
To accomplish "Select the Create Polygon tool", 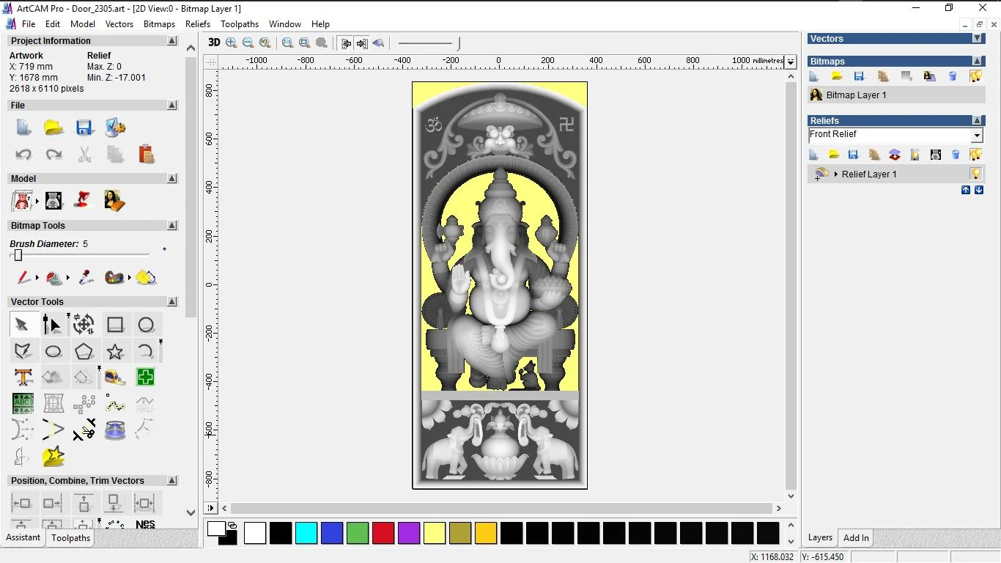I will coord(84,351).
